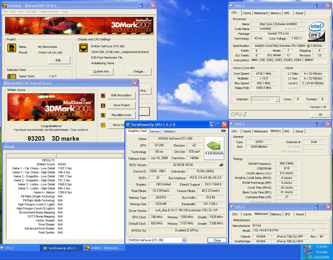
Task: Click the ResultBrowser button
Action: 121,115
